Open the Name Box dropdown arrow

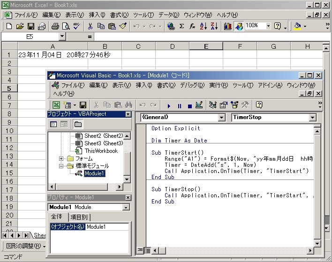(x=62, y=37)
